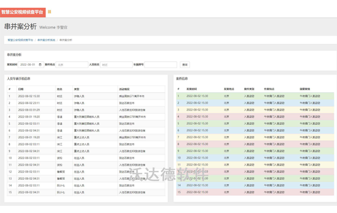Click 入室盗窃 category in case table row 6

pyautogui.click(x=249, y=130)
